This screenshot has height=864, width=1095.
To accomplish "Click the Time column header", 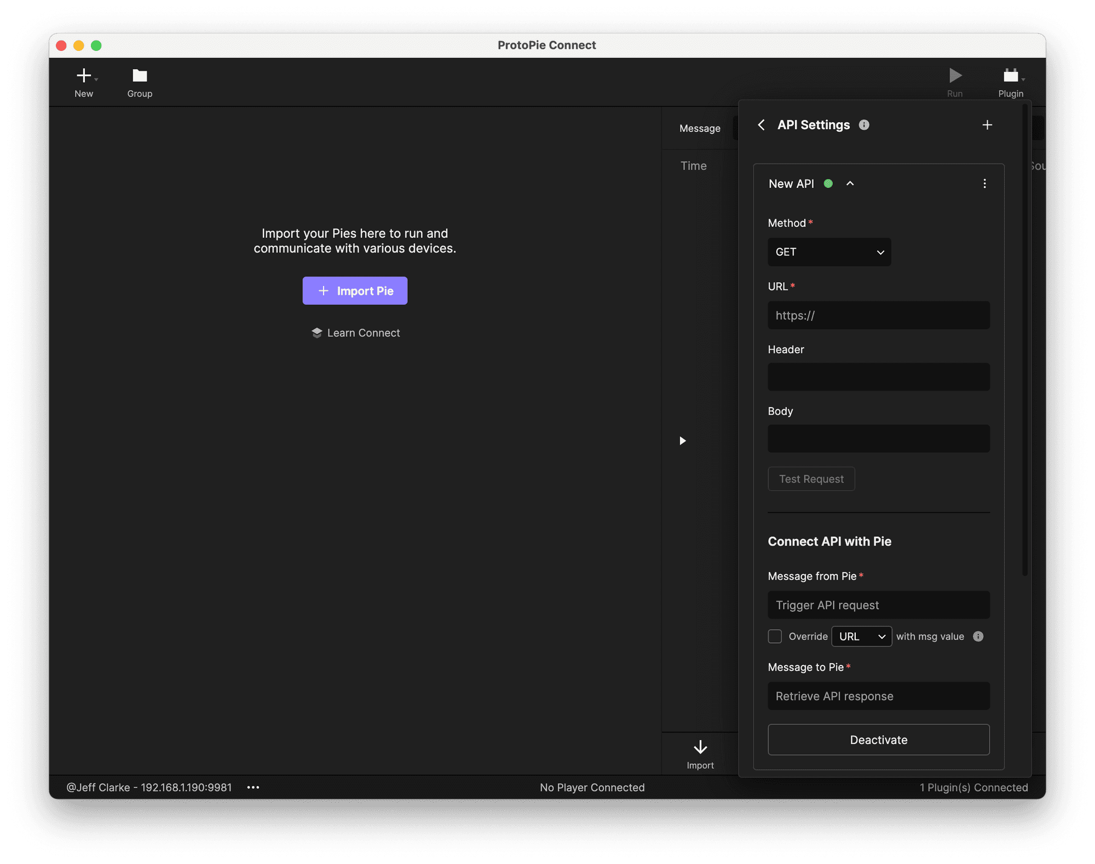I will [693, 165].
